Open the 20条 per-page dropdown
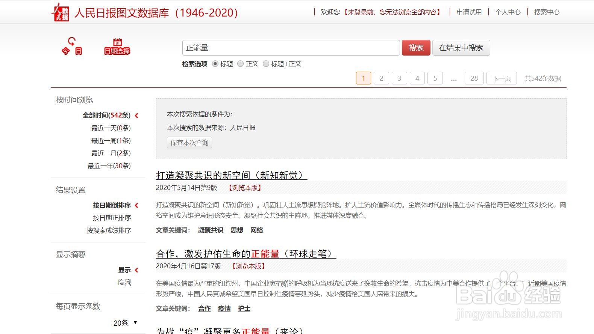This screenshot has height=334, width=594. [125, 323]
